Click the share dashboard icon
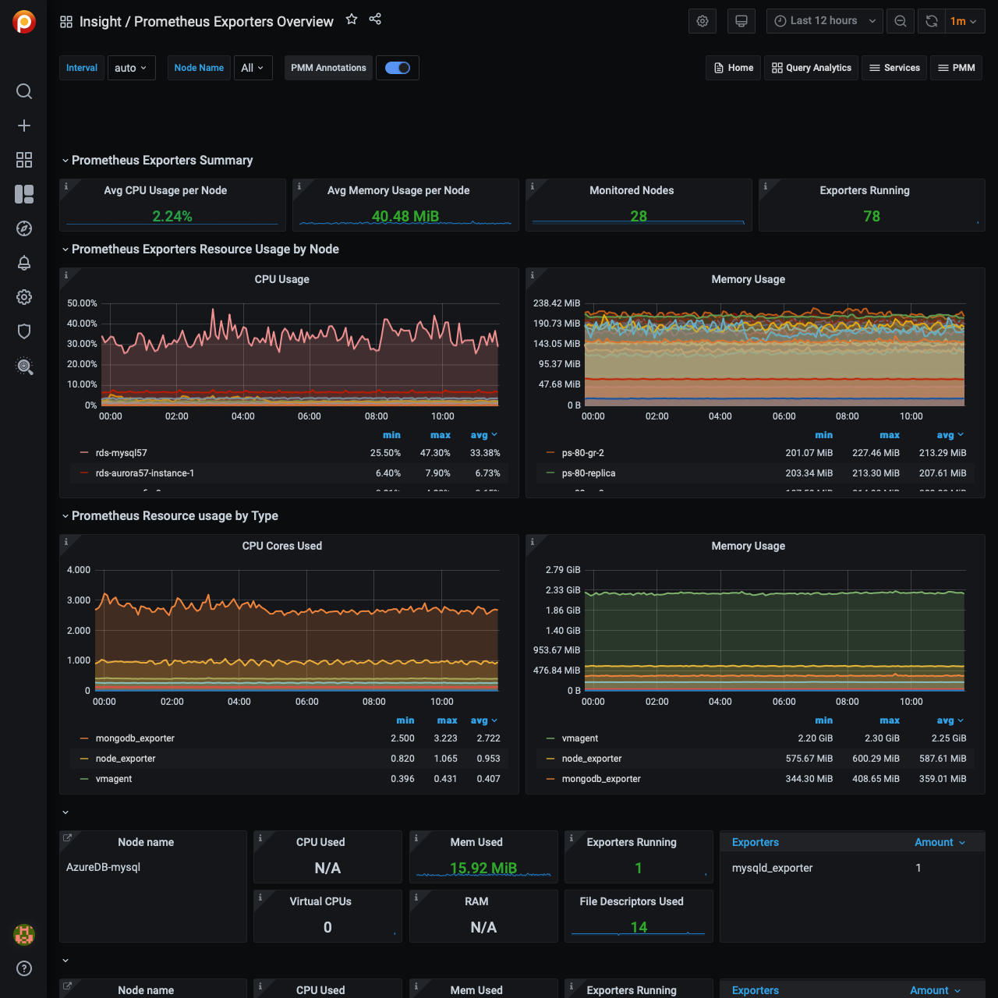998x998 pixels. click(375, 19)
